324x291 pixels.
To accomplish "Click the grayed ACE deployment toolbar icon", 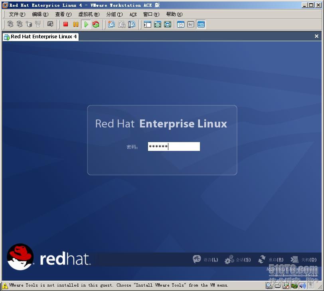I will (x=38, y=24).
